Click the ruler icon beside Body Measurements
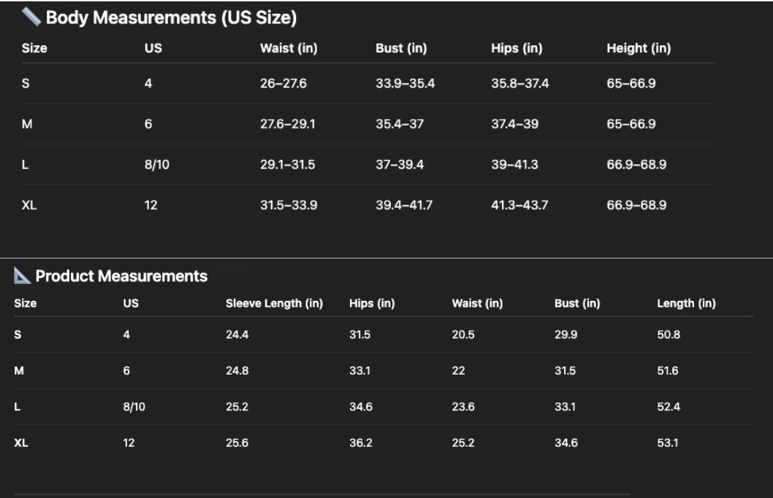Screen dimensions: 773x498 tap(31, 17)
